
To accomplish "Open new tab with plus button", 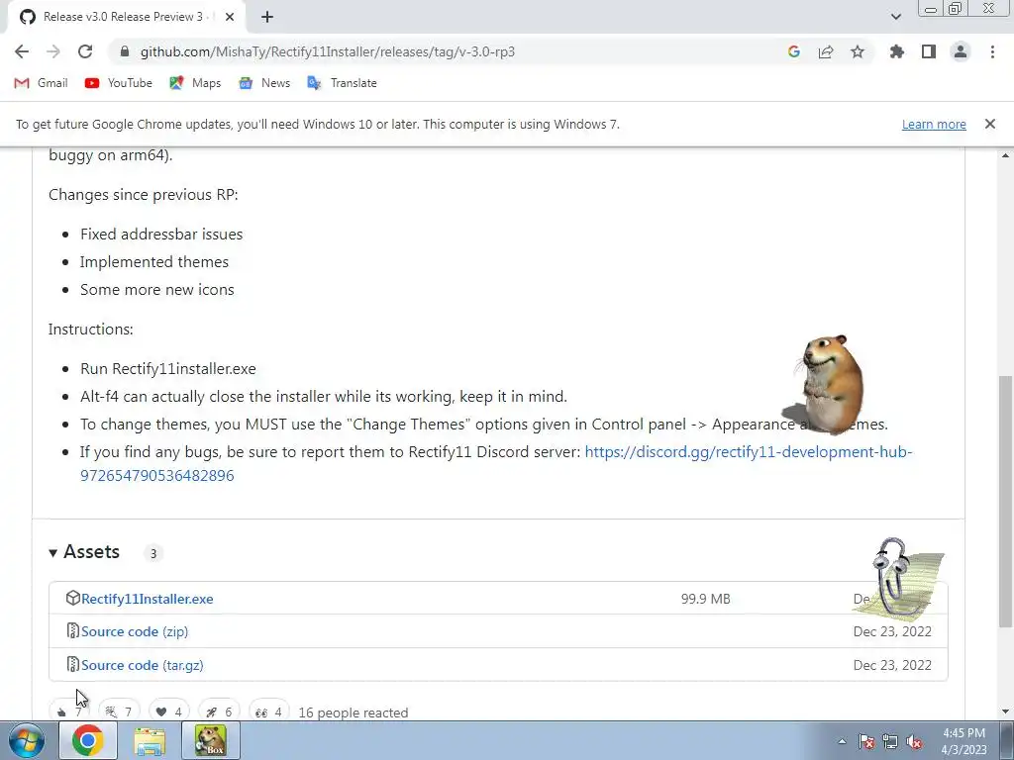I will [x=267, y=17].
